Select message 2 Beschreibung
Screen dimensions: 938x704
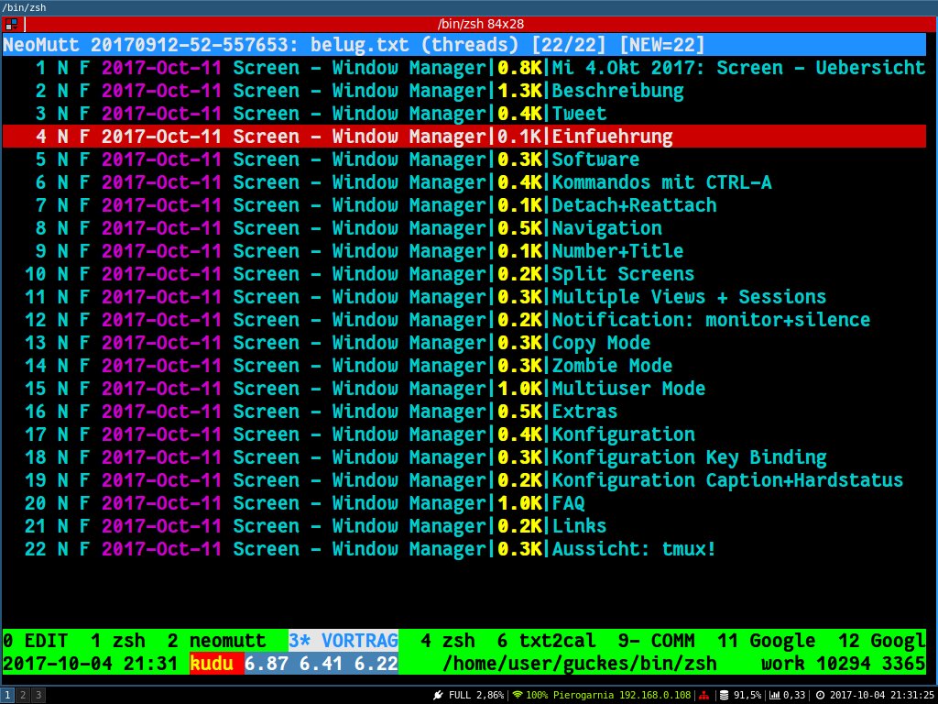point(464,91)
